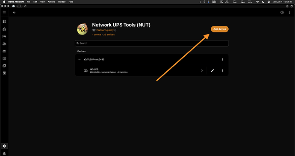Open the help question mark icon
The height and width of the screenshot is (156, 295).
coord(282,12)
